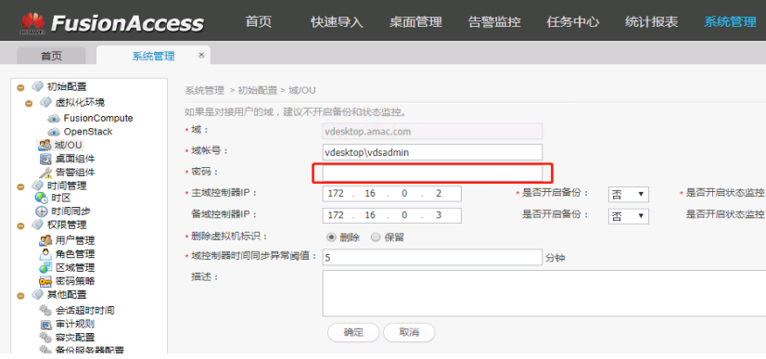Click the 区域管理 icon
Image resolution: width=766 pixels, height=359 pixels.
[45, 268]
